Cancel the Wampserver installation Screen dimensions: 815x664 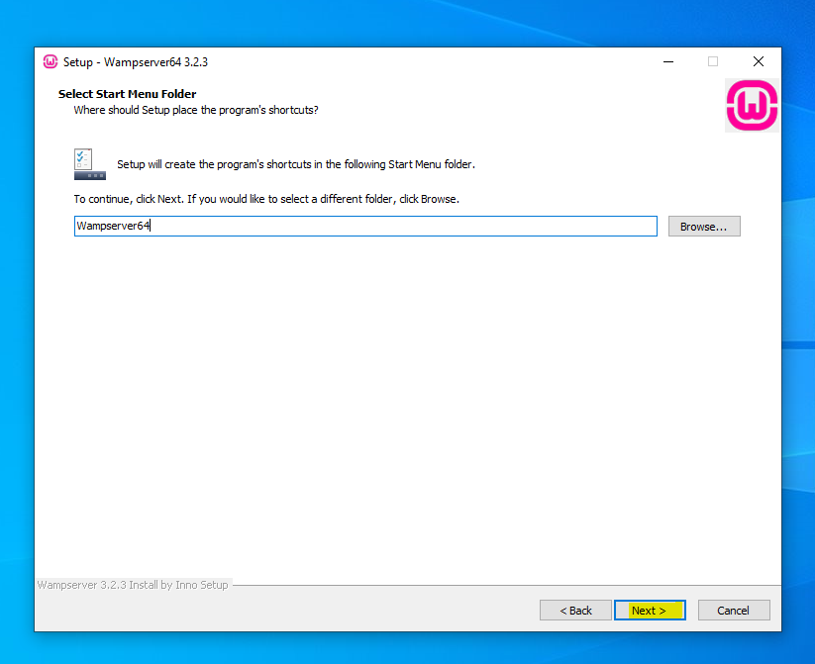pos(733,611)
